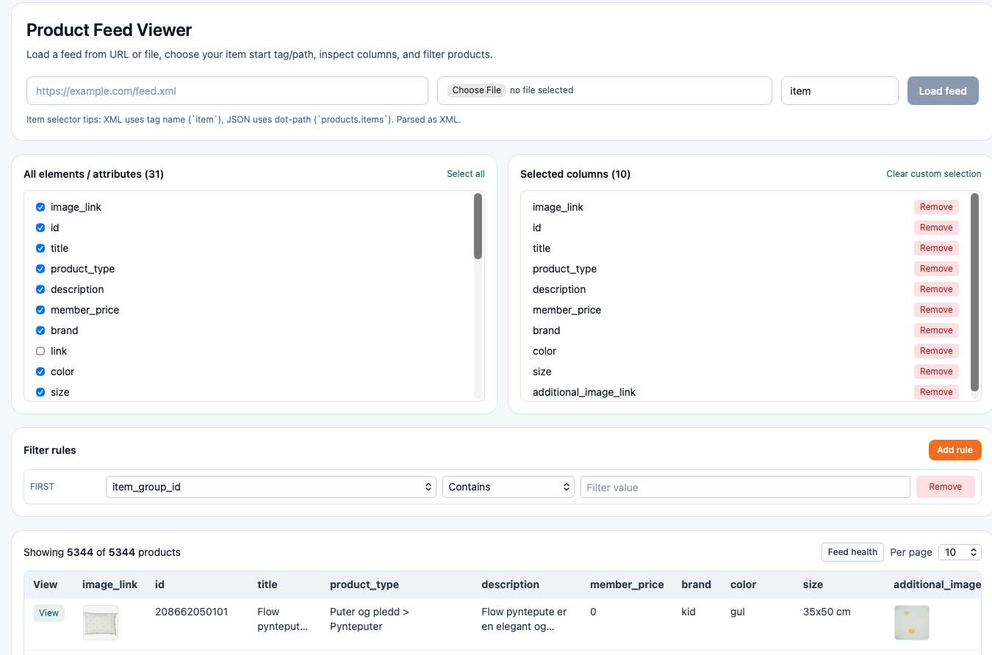Screen dimensions: 992x655
Task: Click the Flow pyntepute er description cell
Action: pos(524,619)
